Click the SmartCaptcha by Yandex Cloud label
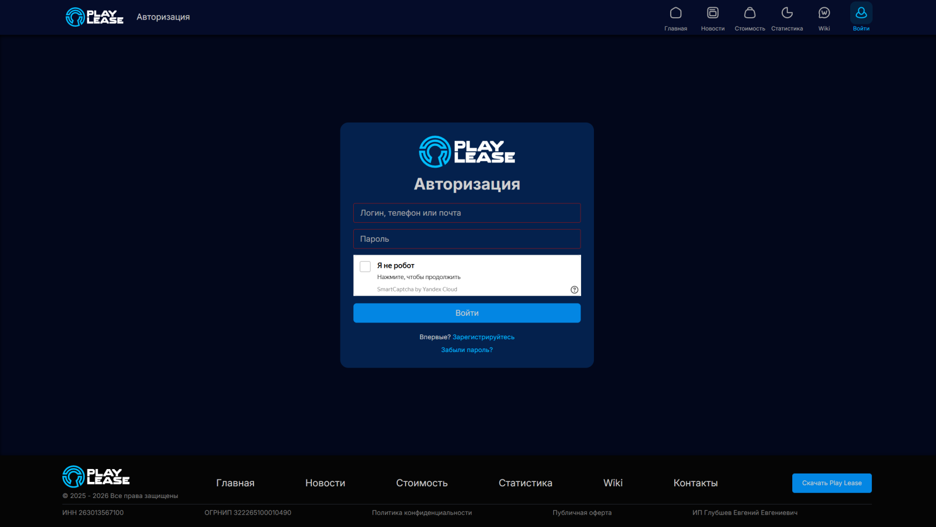 click(x=417, y=290)
